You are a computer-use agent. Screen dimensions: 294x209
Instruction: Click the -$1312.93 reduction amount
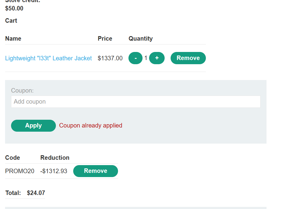click(54, 171)
